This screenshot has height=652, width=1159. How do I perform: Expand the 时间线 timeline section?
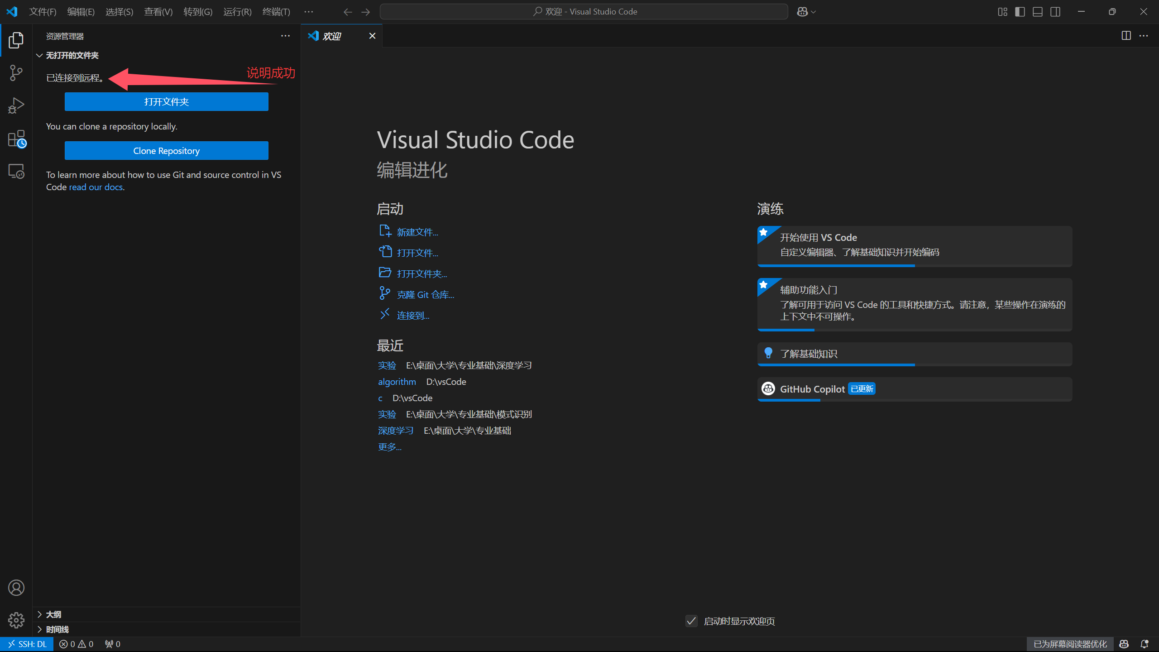pos(57,629)
